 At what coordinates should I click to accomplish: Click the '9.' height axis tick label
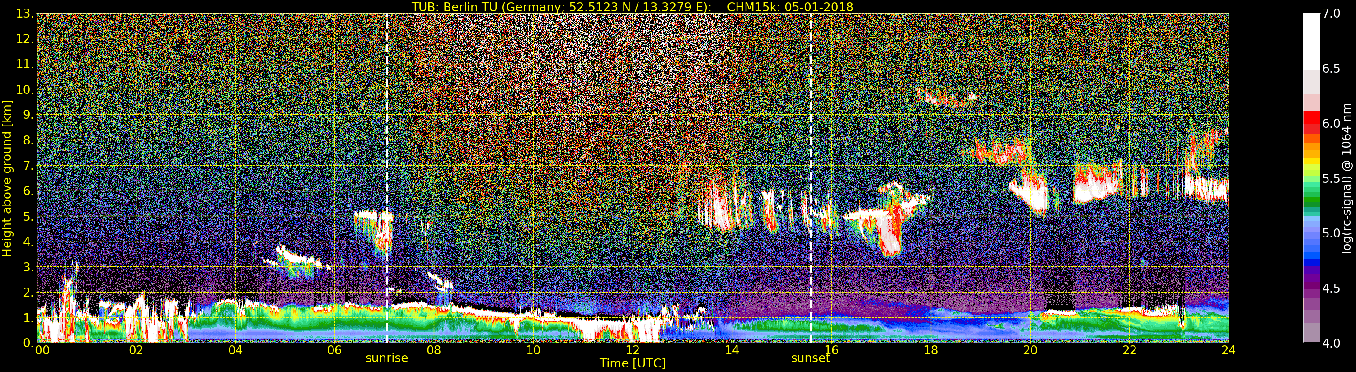pyautogui.click(x=28, y=115)
